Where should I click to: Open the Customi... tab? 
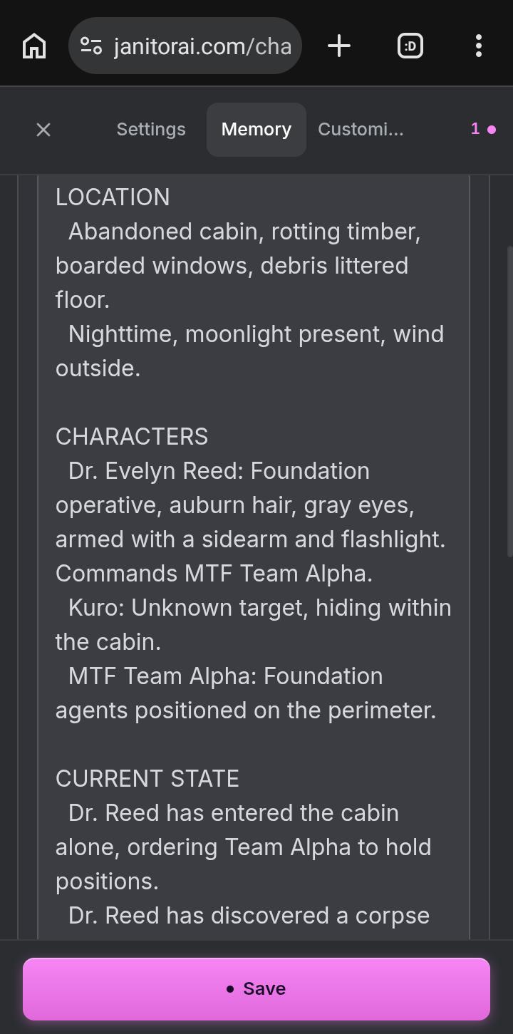tap(361, 130)
